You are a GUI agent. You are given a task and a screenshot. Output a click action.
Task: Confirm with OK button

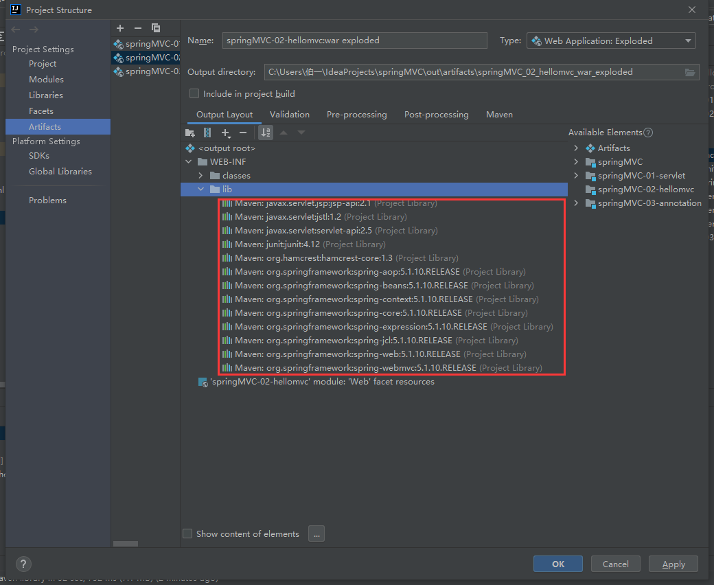click(557, 564)
